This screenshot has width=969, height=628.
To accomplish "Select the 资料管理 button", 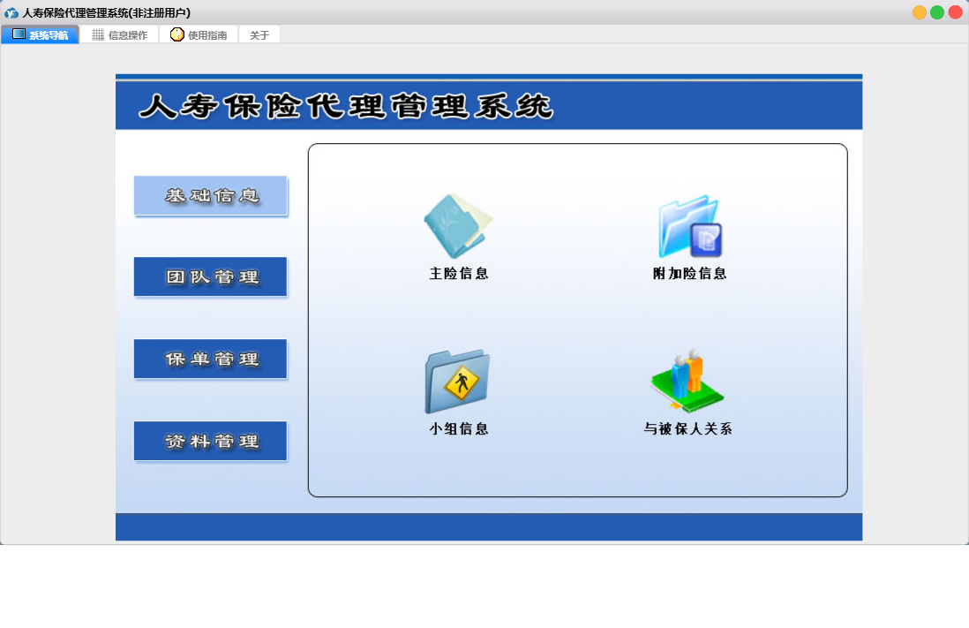I will pyautogui.click(x=211, y=441).
